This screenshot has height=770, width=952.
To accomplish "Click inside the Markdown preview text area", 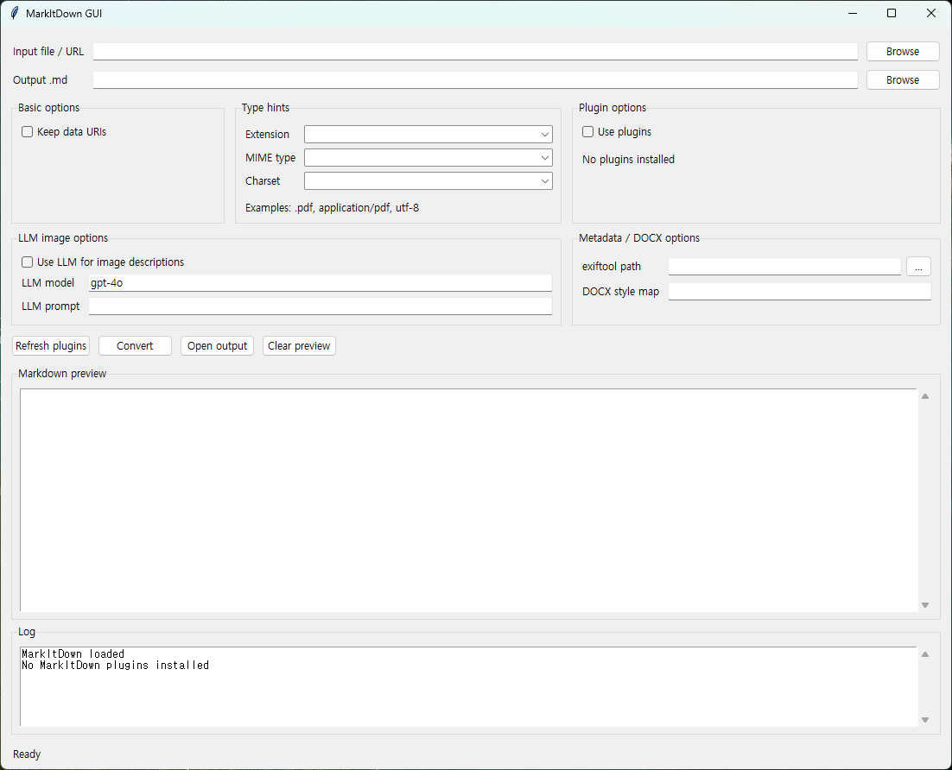I will pyautogui.click(x=468, y=500).
